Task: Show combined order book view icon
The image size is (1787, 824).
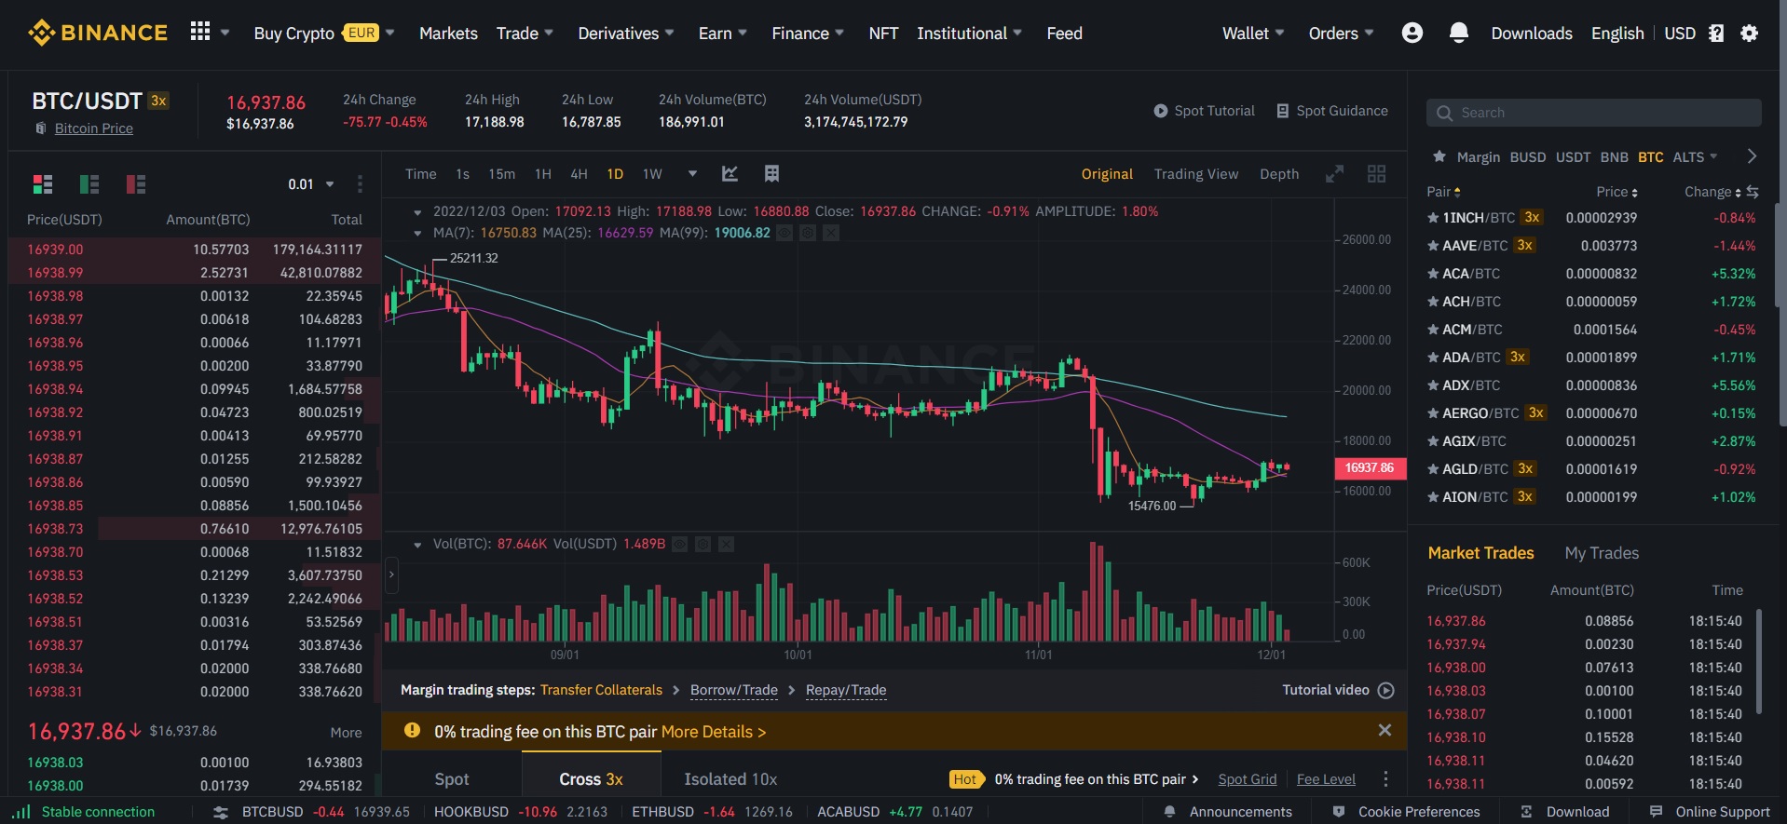Action: coord(43,184)
